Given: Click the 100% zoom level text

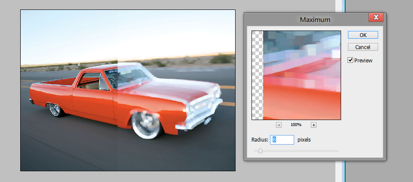Looking at the screenshot, I should tap(296, 125).
